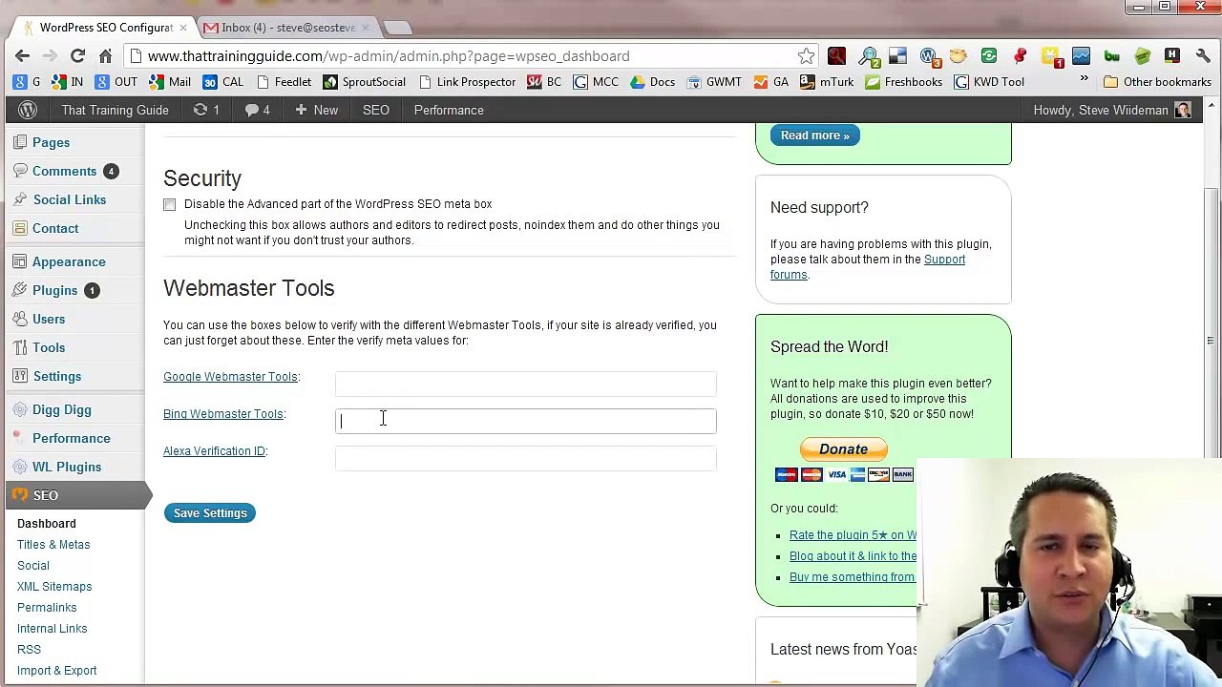Viewport: 1222px width, 687px height.
Task: Open the Import & Export submenu item
Action: [x=57, y=671]
